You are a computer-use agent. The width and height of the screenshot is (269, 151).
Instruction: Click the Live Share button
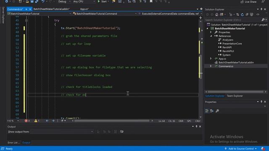(248, 2)
